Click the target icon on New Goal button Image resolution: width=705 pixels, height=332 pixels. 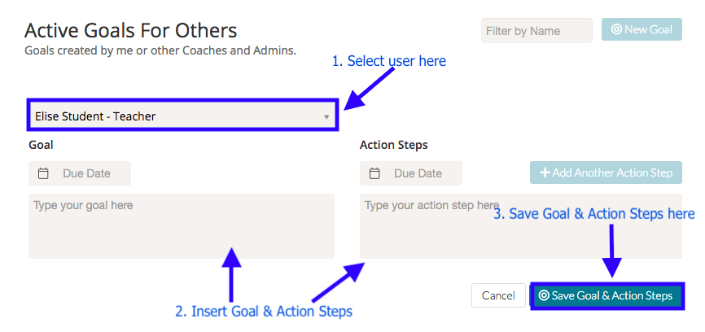(x=616, y=30)
